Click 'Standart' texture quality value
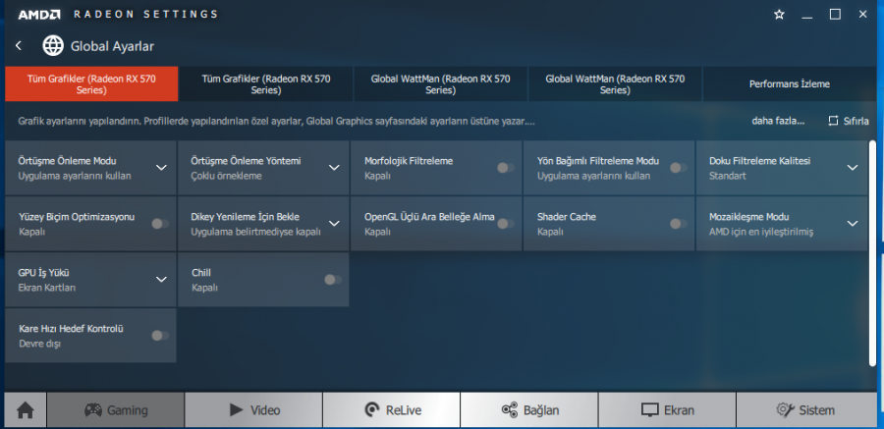This screenshot has height=429, width=884. [727, 176]
